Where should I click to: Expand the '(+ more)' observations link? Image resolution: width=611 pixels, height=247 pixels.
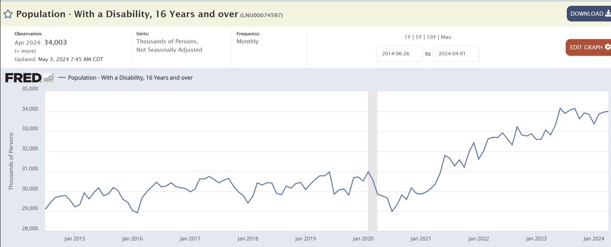(x=25, y=51)
